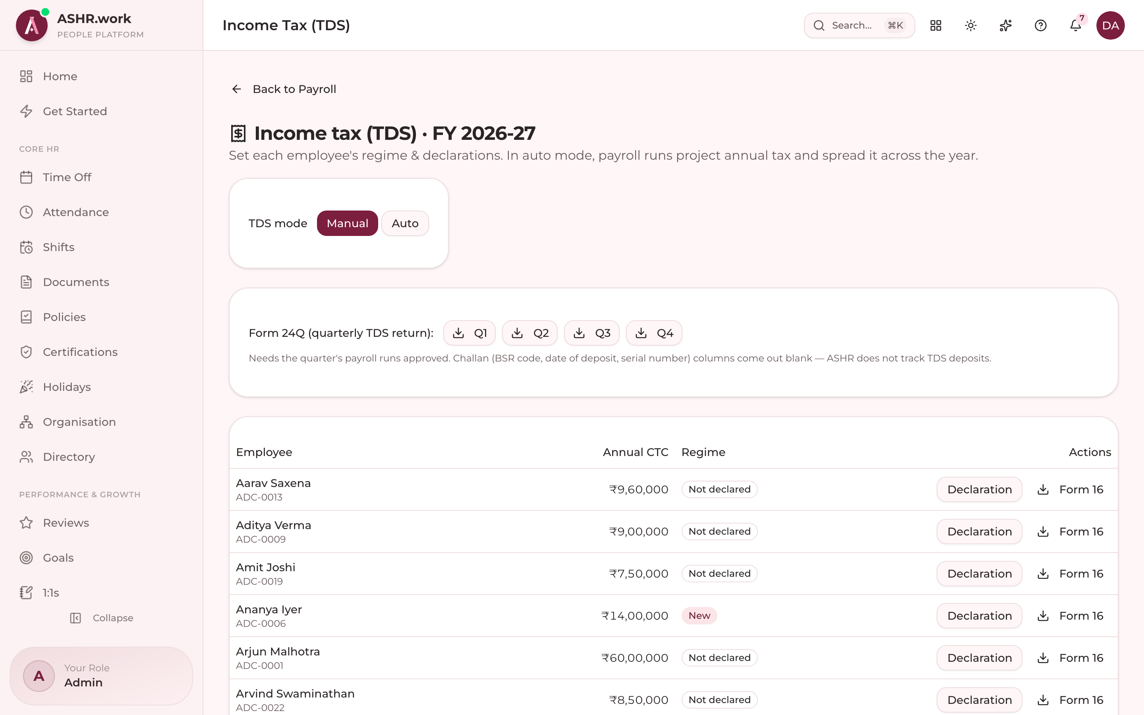
Task: Open Documents in sidebar
Action: coord(102,282)
